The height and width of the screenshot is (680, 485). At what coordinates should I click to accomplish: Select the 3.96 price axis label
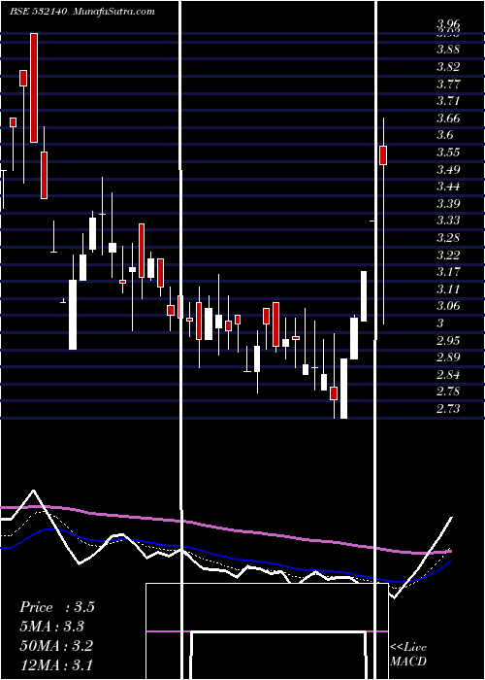point(448,23)
